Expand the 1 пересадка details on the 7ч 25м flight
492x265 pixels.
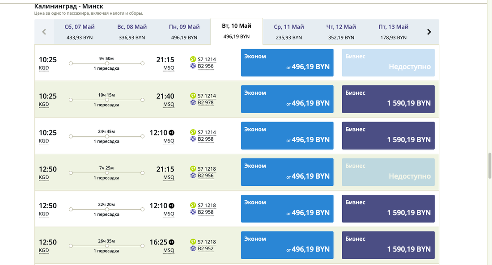pyautogui.click(x=106, y=178)
